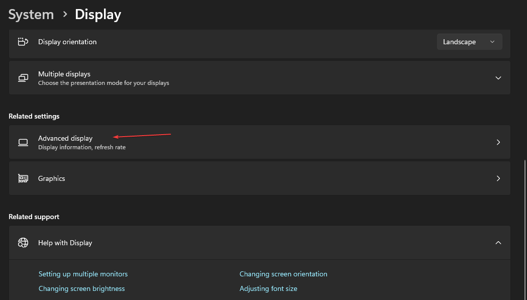The image size is (527, 300).
Task: Click the Graphics card icon
Action: click(23, 178)
